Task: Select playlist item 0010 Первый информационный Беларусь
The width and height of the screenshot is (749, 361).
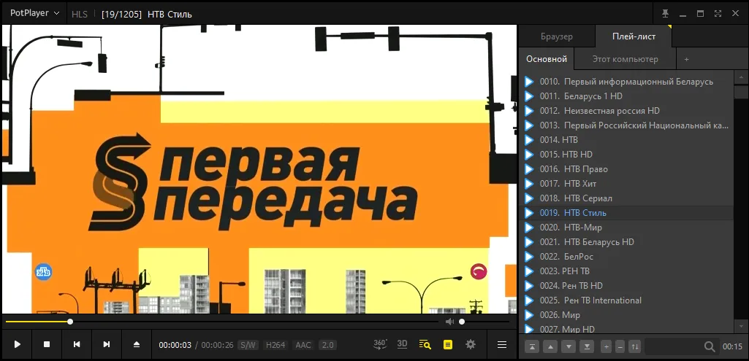Action: 626,82
